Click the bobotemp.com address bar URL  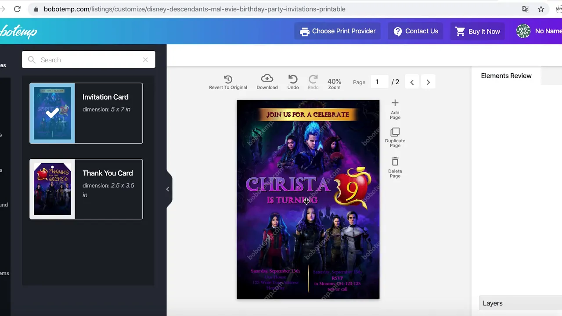pos(195,9)
